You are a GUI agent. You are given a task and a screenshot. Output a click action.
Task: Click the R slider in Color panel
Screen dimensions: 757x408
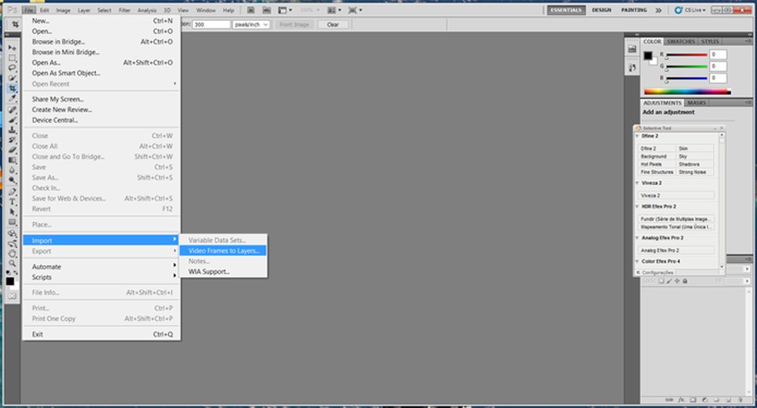[x=686, y=55]
